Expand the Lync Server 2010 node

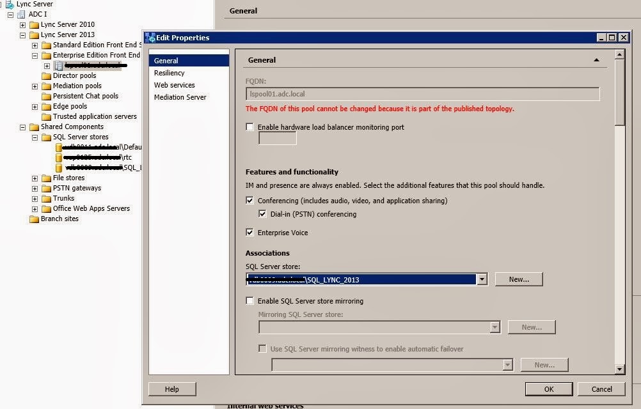22,25
